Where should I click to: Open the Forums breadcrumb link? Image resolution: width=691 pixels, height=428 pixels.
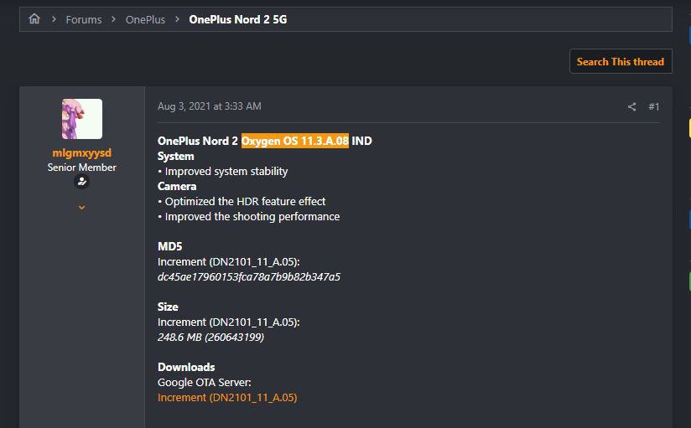click(84, 20)
